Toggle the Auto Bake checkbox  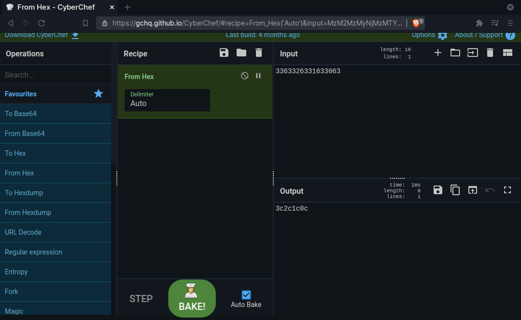[x=246, y=295]
